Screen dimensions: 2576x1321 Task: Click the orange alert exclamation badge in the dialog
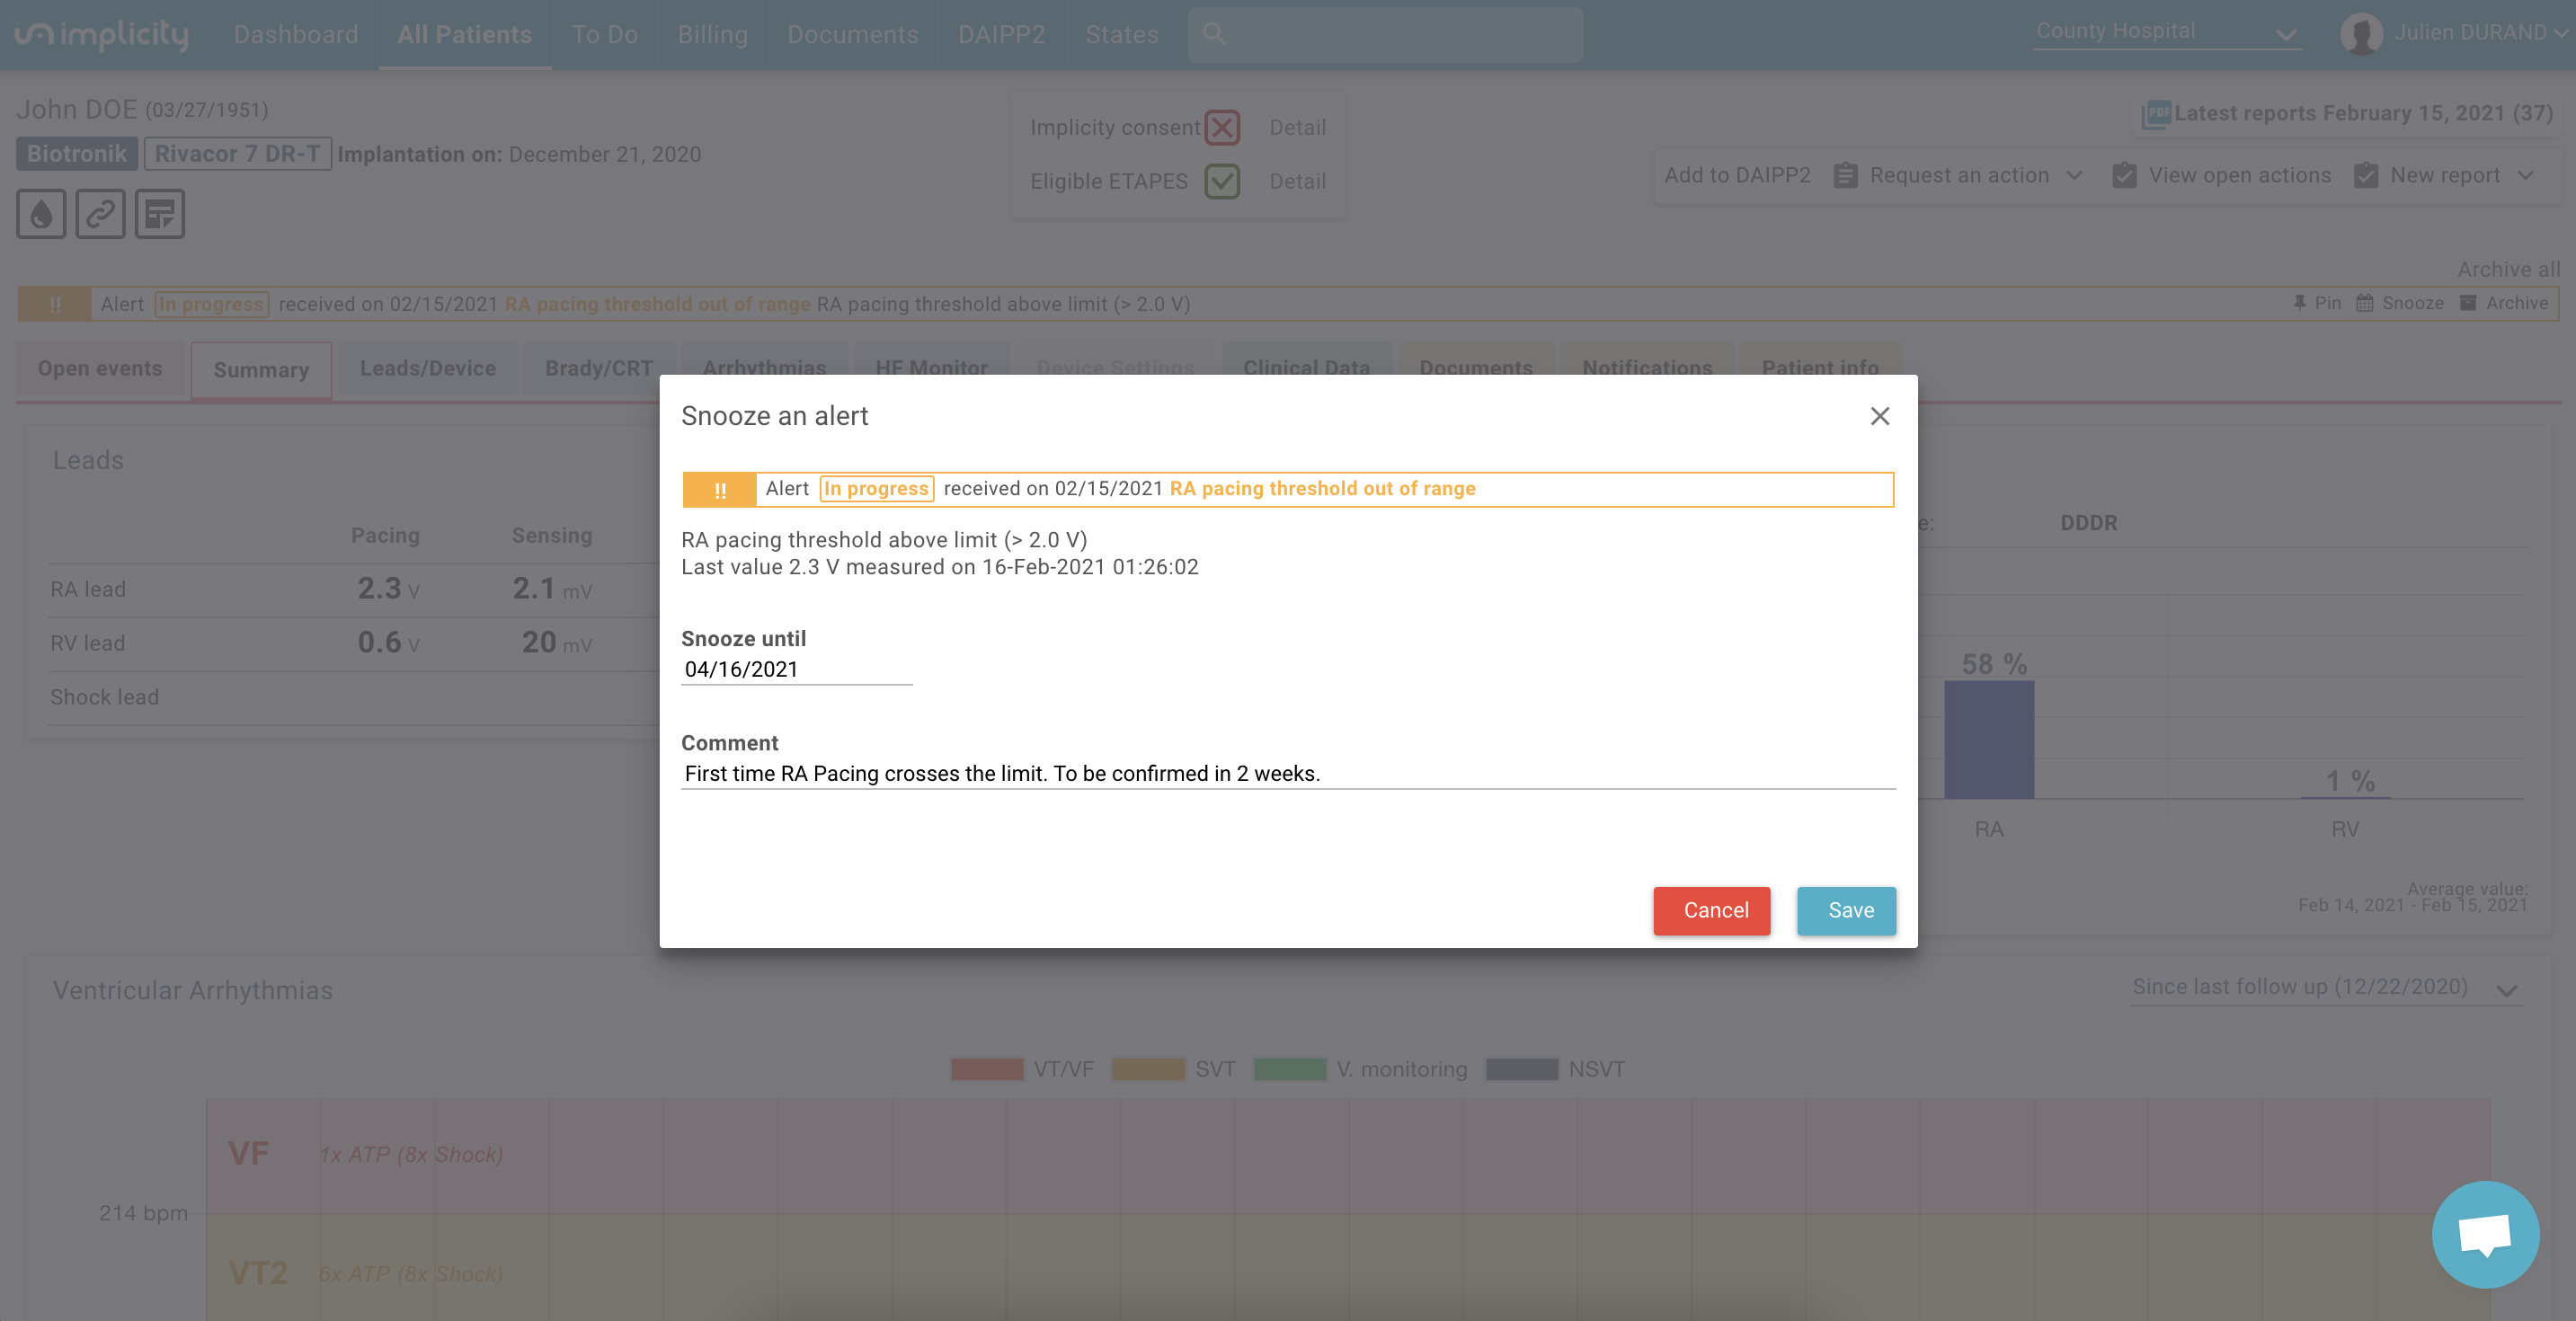tap(720, 490)
